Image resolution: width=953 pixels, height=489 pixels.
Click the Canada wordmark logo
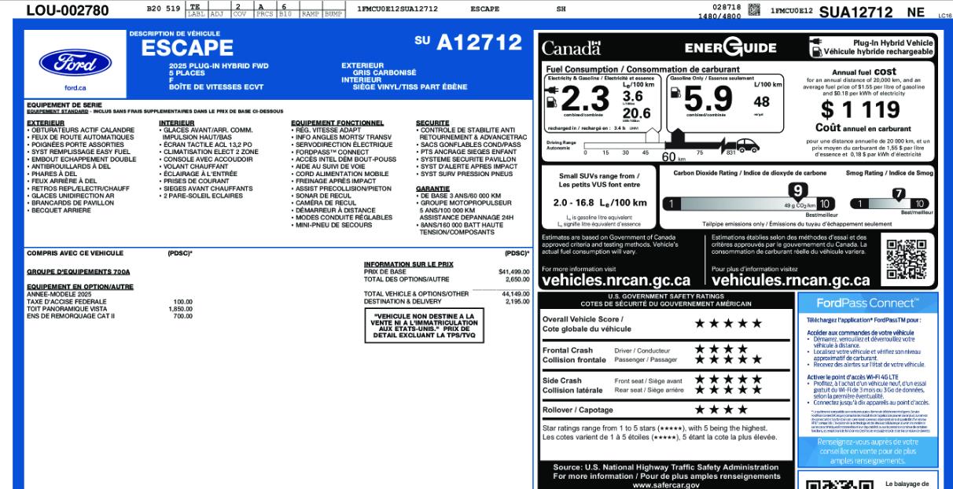(x=571, y=48)
